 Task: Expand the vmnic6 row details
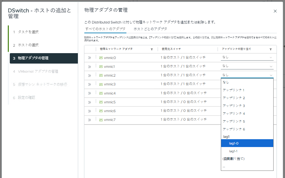(90, 111)
